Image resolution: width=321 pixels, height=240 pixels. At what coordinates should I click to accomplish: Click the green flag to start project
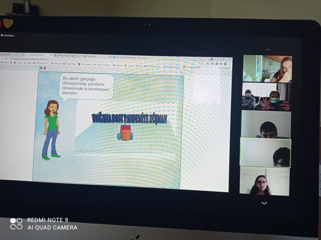41,68
